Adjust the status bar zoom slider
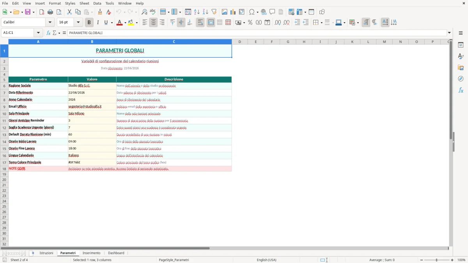Image resolution: width=468 pixels, height=263 pixels. (x=436, y=260)
